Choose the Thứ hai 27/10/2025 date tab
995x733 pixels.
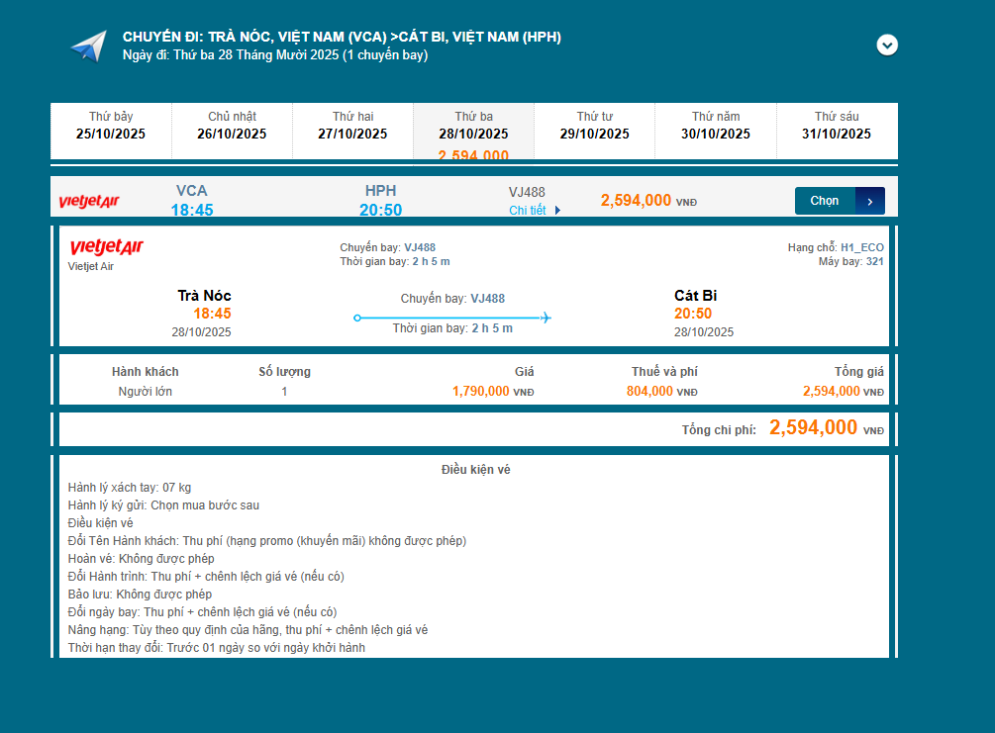[352, 126]
